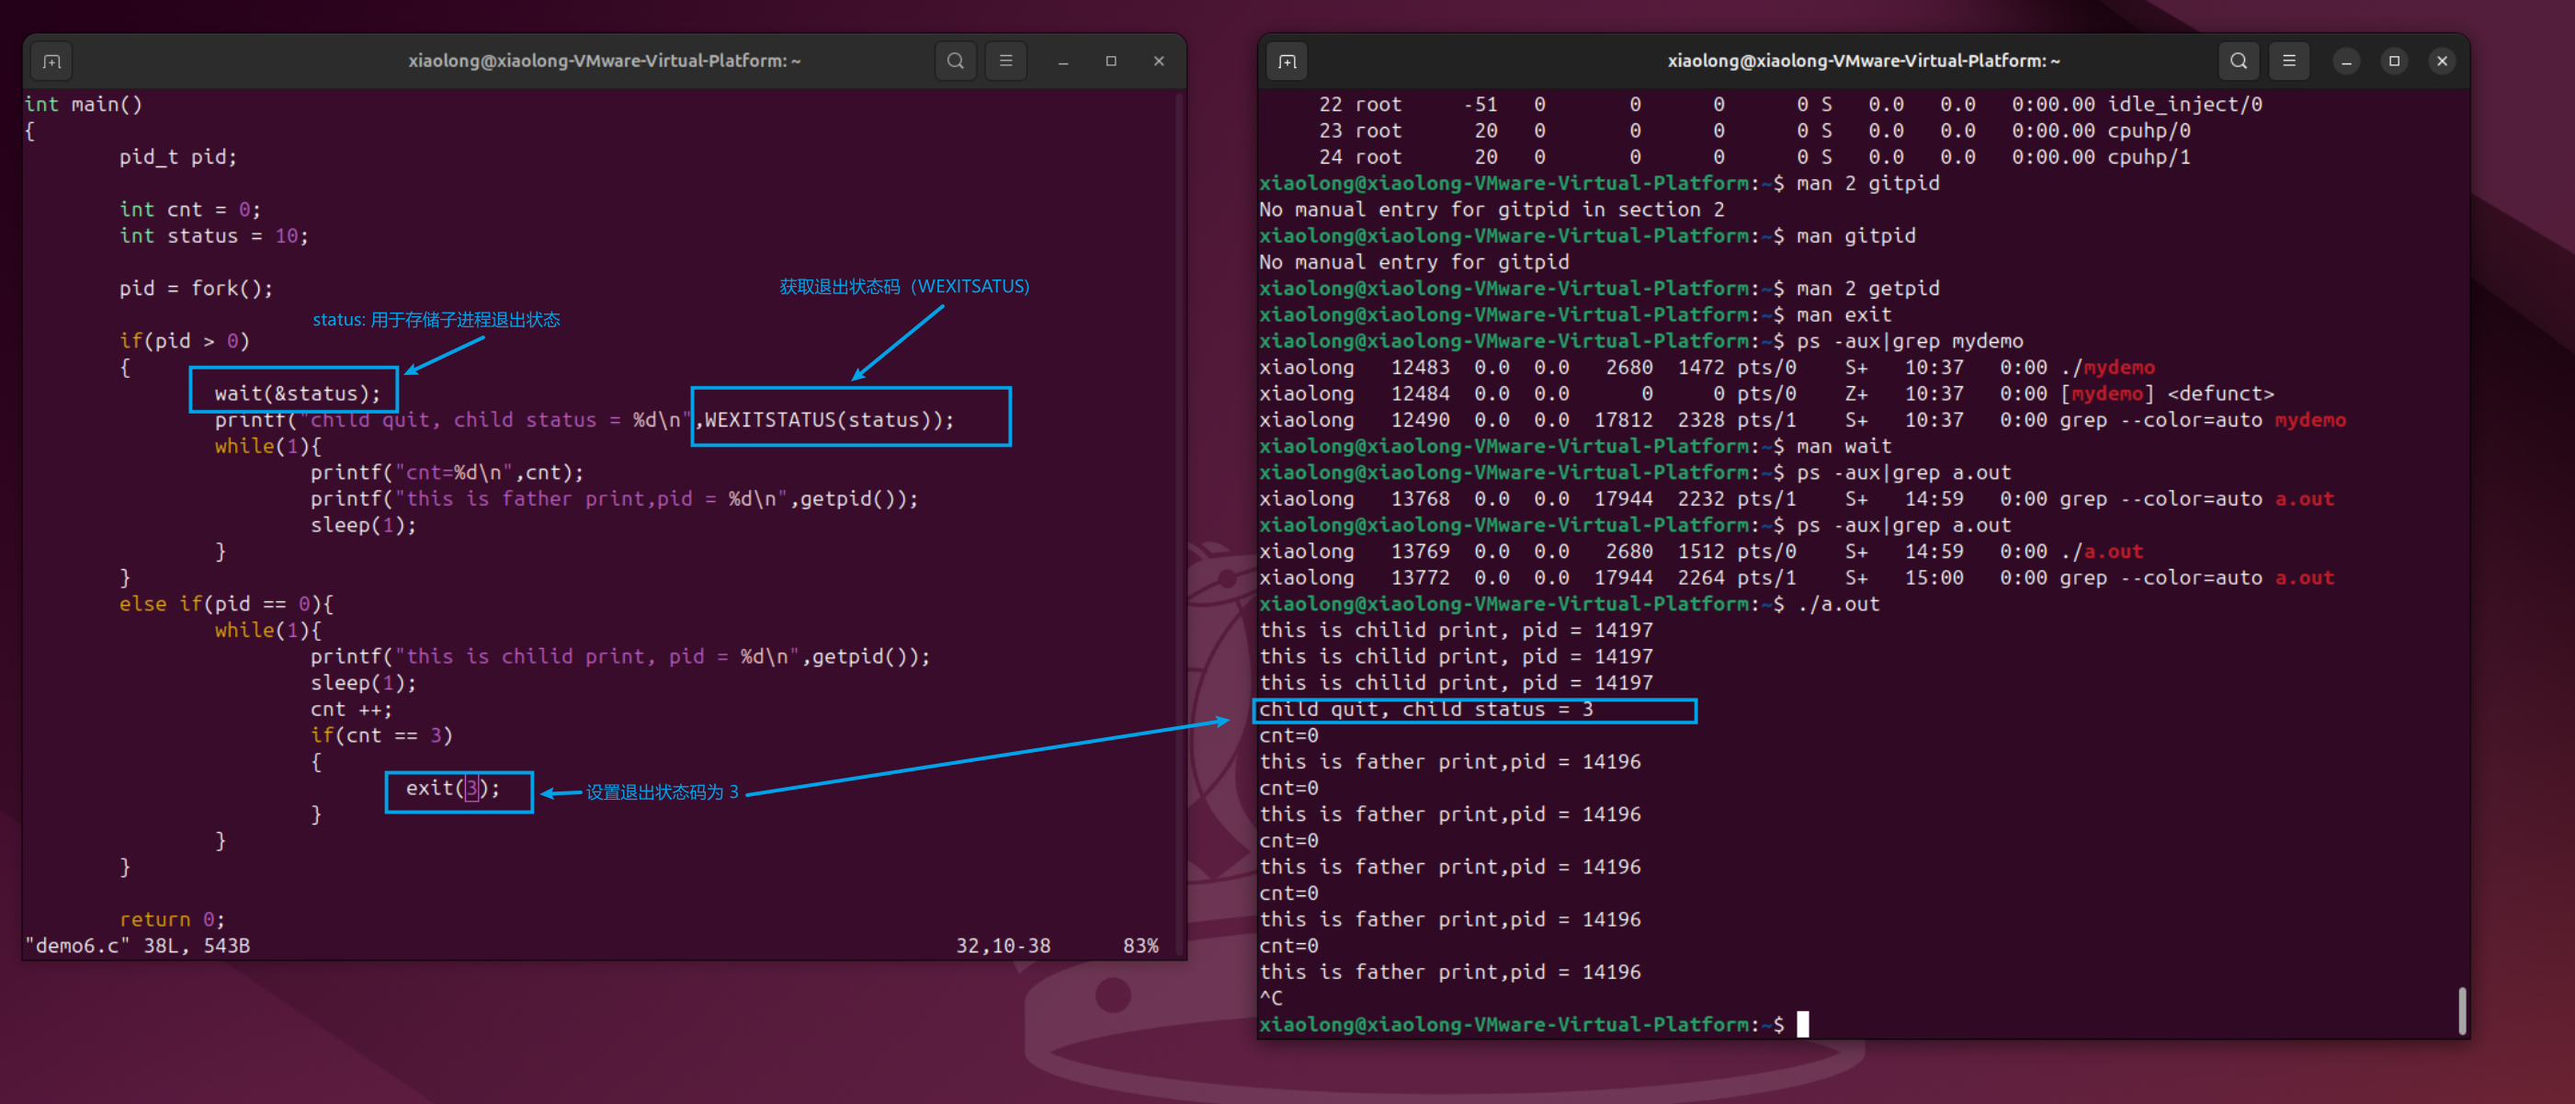Close the left terminal window
Screen dimensions: 2575x1104
[1159, 61]
